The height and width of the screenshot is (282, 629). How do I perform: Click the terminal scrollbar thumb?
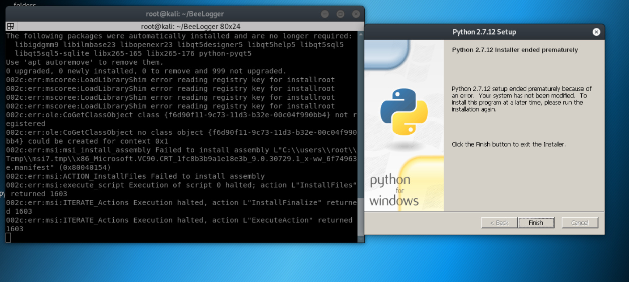[360, 216]
